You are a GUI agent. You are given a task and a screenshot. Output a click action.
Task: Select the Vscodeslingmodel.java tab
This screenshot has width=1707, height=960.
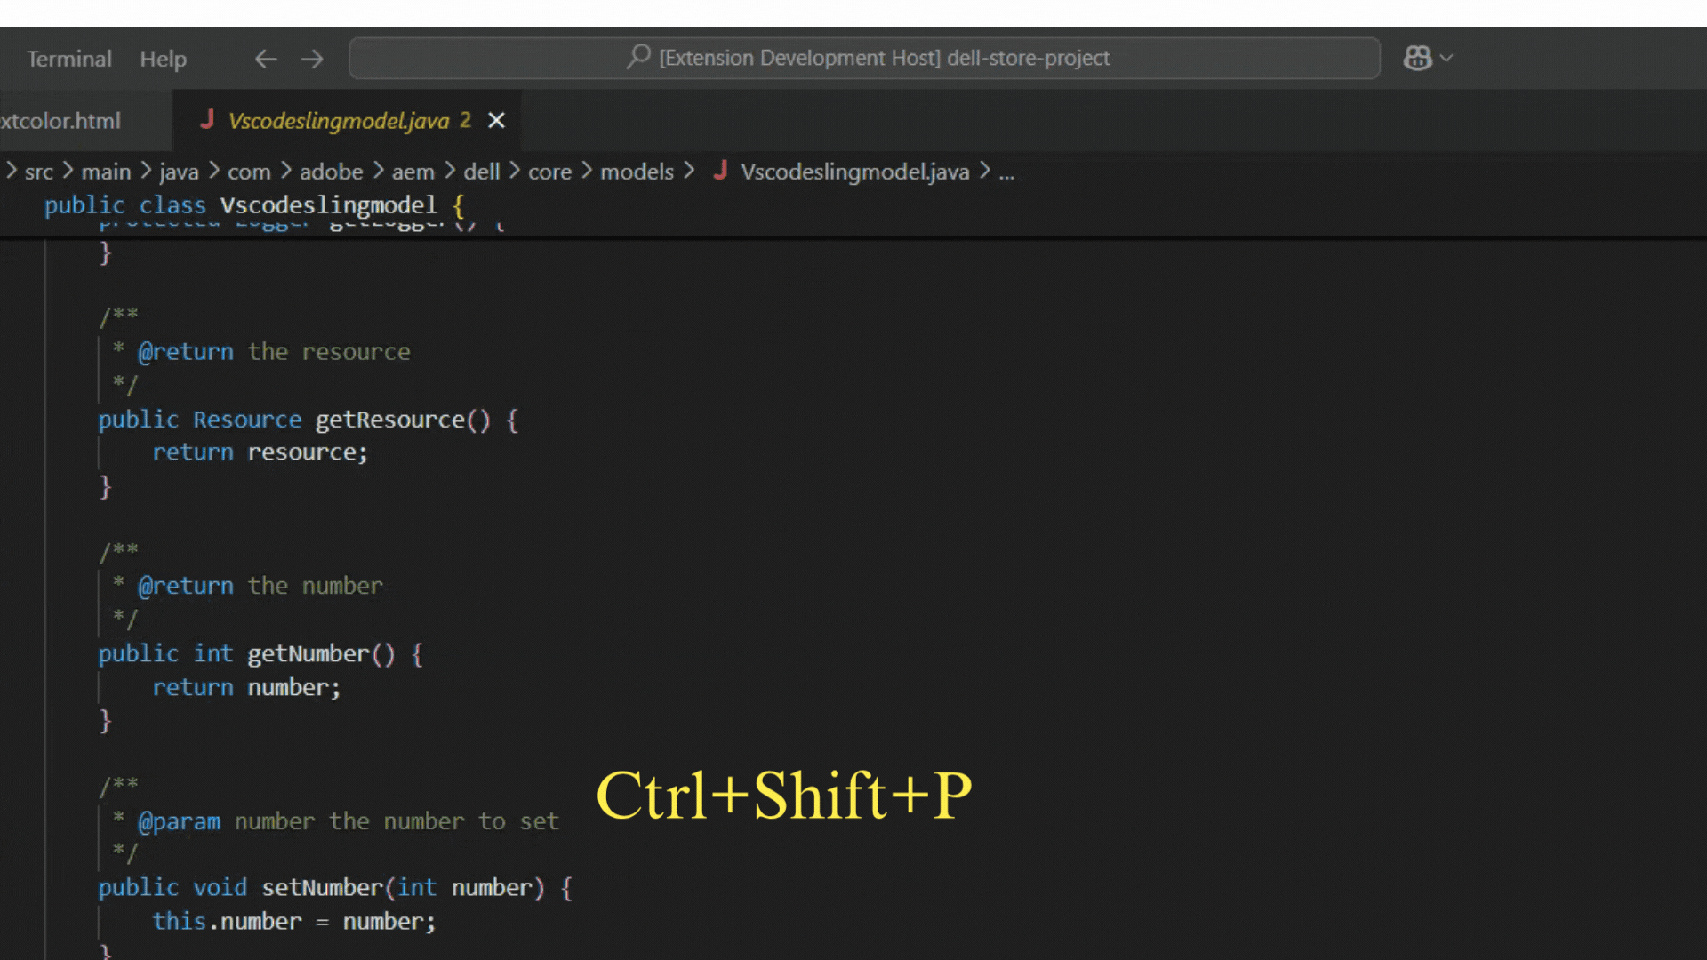339,121
